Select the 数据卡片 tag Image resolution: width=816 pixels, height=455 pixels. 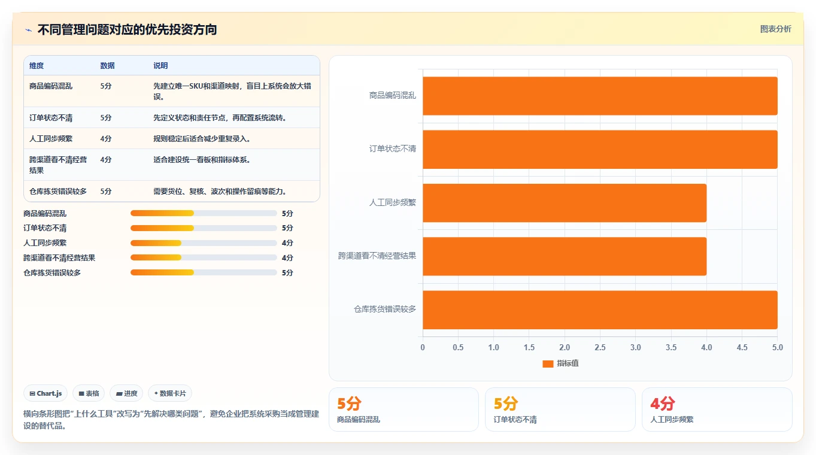click(x=170, y=393)
